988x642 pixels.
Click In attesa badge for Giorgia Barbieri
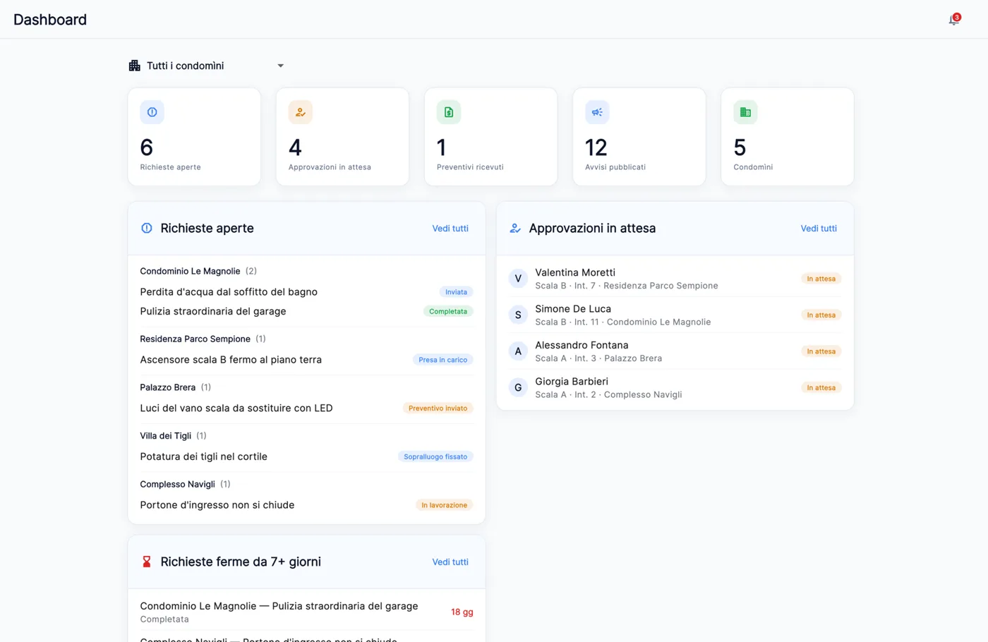tap(821, 388)
